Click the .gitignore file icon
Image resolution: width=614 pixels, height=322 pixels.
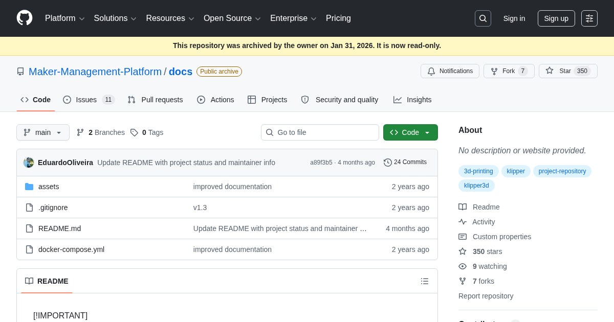point(29,208)
